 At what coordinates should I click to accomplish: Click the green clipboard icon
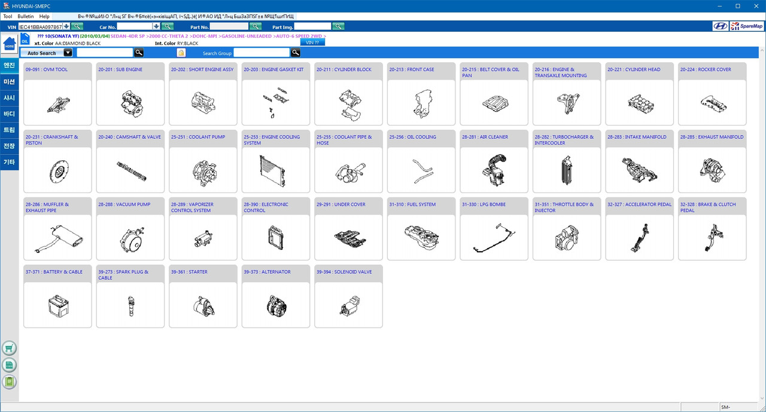pos(10,382)
